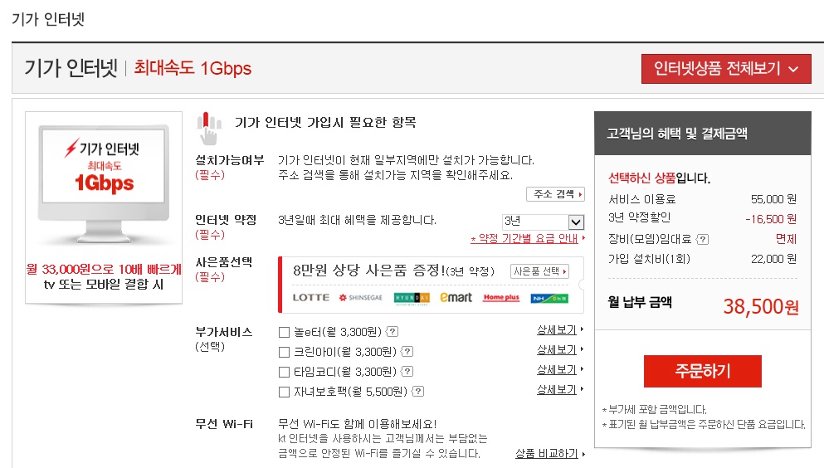Click the LOTTE logo in gift banner
This screenshot has height=468, width=824.
[311, 297]
